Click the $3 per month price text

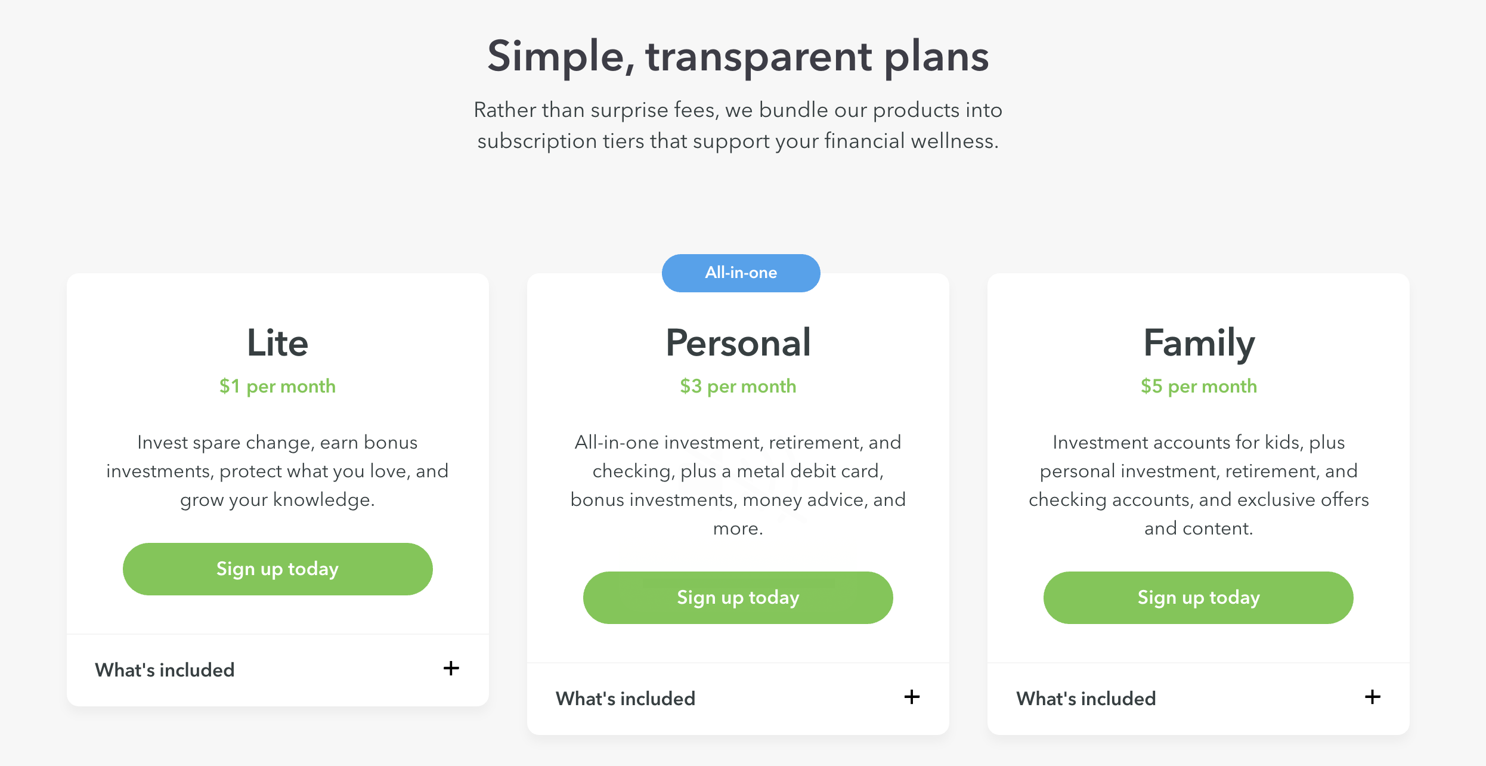coord(738,386)
